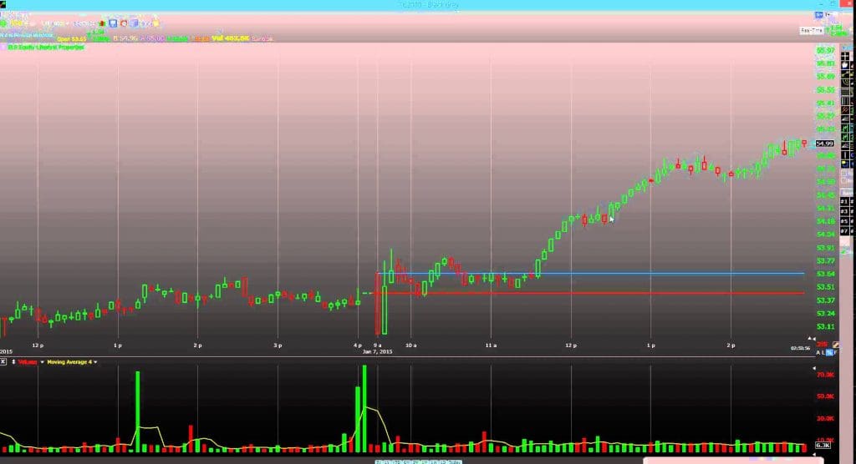Click the green circle symbol status icon
Viewport: 856px width, 464px height.
(x=3, y=23)
